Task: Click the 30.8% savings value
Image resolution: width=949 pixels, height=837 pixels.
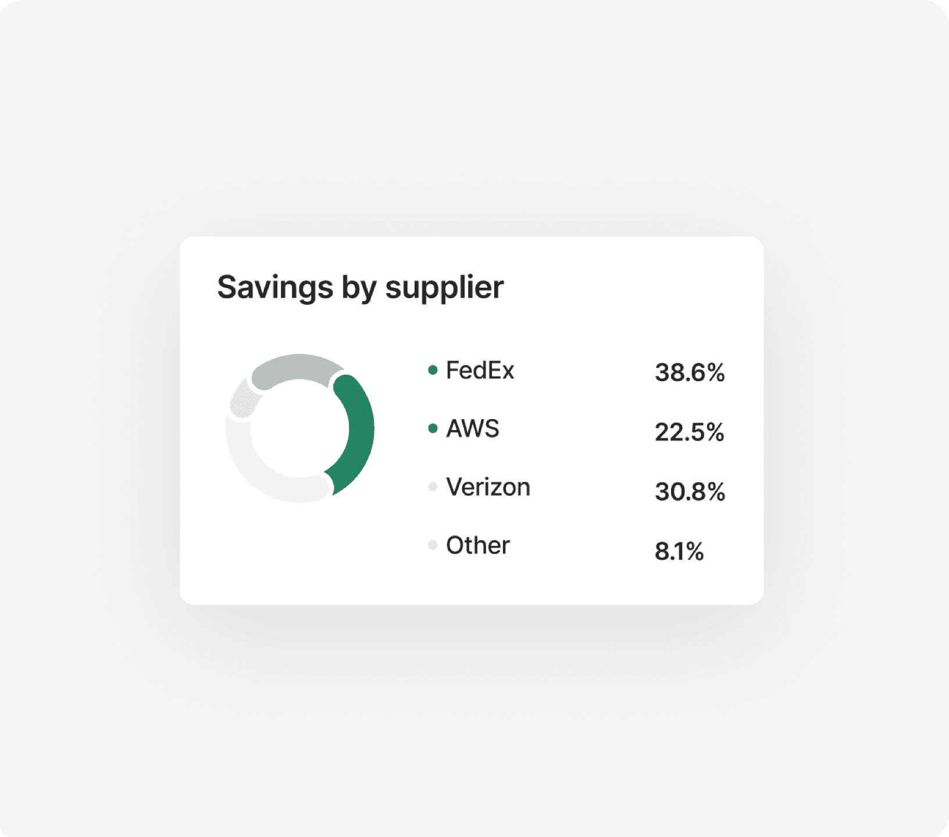Action: [x=690, y=492]
